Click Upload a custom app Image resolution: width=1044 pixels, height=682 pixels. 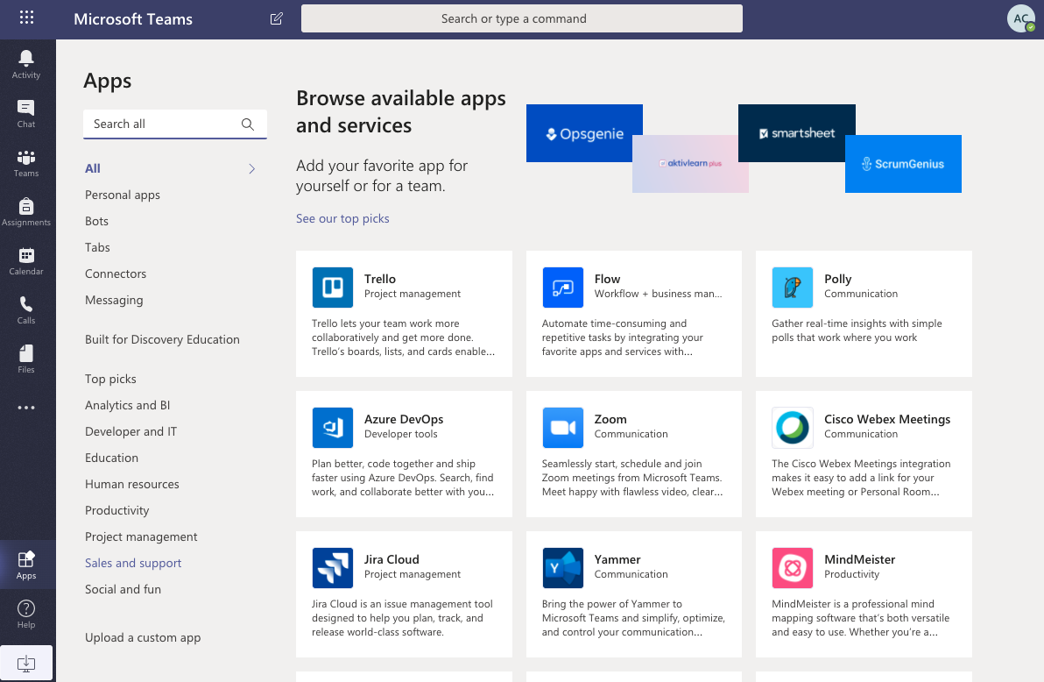143,637
